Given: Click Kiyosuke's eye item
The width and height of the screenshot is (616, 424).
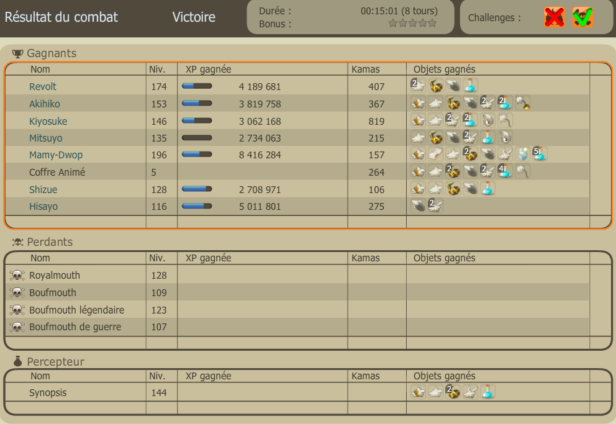Looking at the screenshot, I should coord(487,120).
